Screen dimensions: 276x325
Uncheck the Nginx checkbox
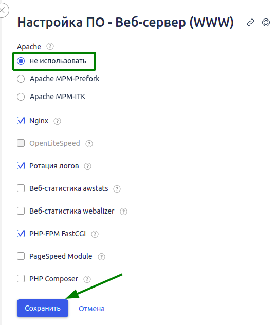21,121
